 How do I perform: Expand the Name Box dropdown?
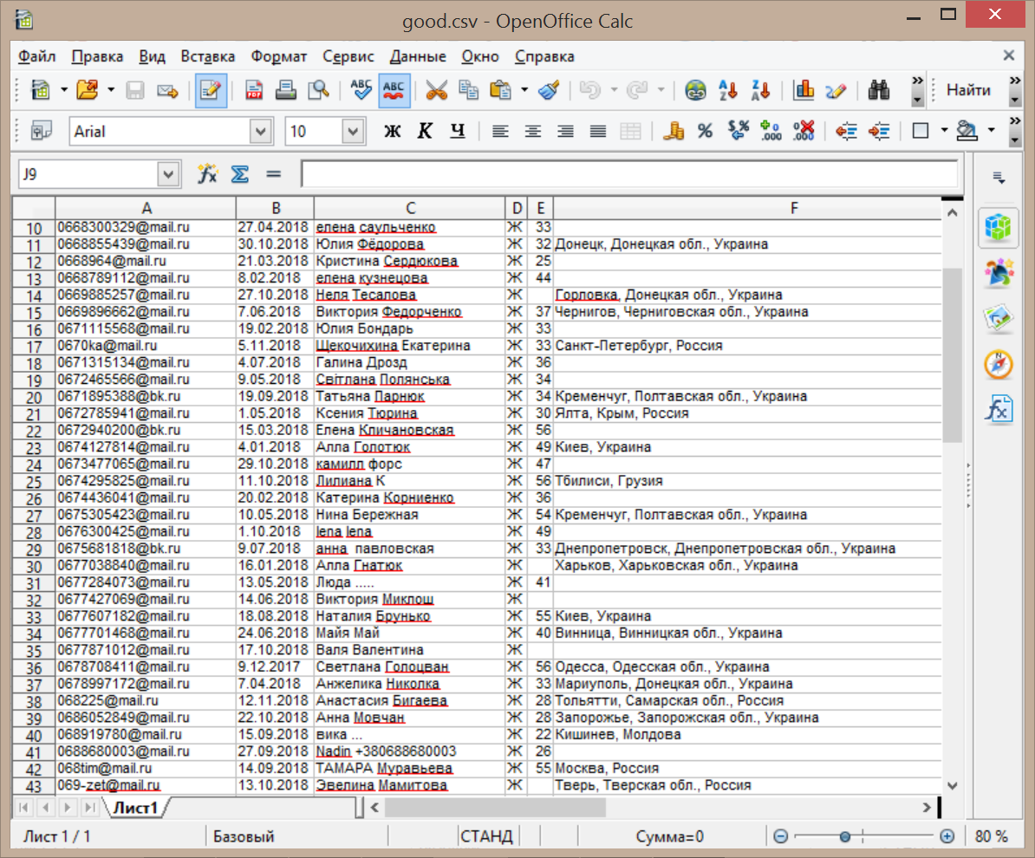pyautogui.click(x=168, y=174)
